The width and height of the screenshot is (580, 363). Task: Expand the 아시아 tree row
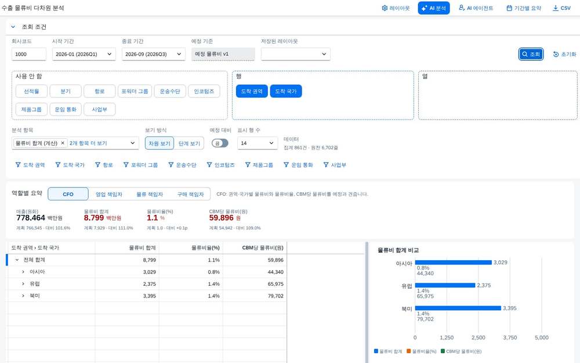[x=23, y=272]
